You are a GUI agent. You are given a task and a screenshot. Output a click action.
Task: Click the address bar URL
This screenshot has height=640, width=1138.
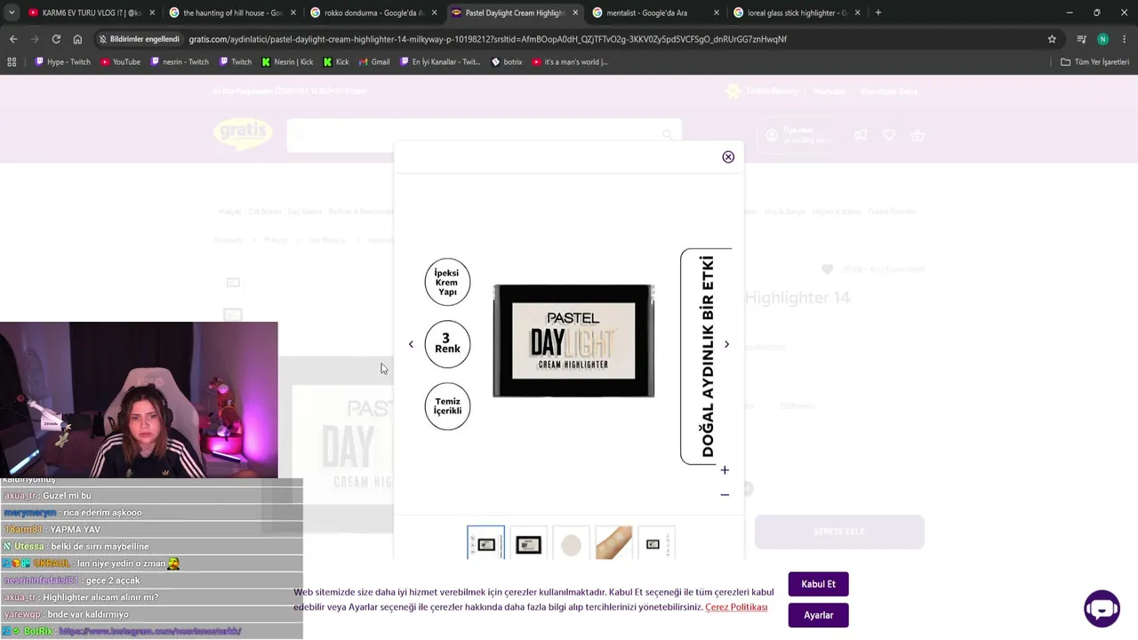(x=487, y=39)
